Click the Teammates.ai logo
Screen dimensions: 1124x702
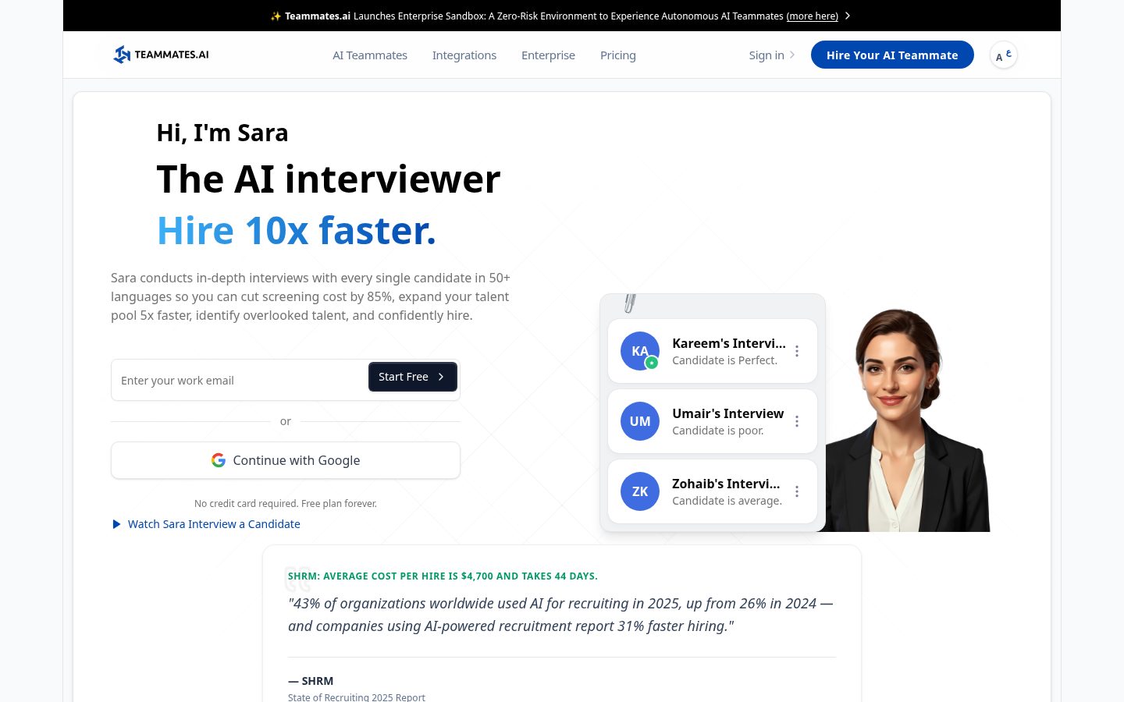(x=161, y=55)
